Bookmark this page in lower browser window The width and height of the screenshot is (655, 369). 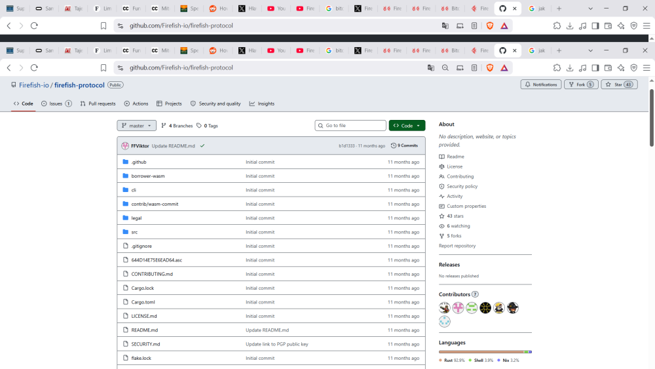(103, 68)
